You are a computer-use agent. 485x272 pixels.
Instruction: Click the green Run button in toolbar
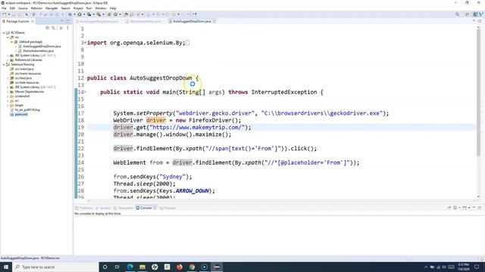pos(80,14)
